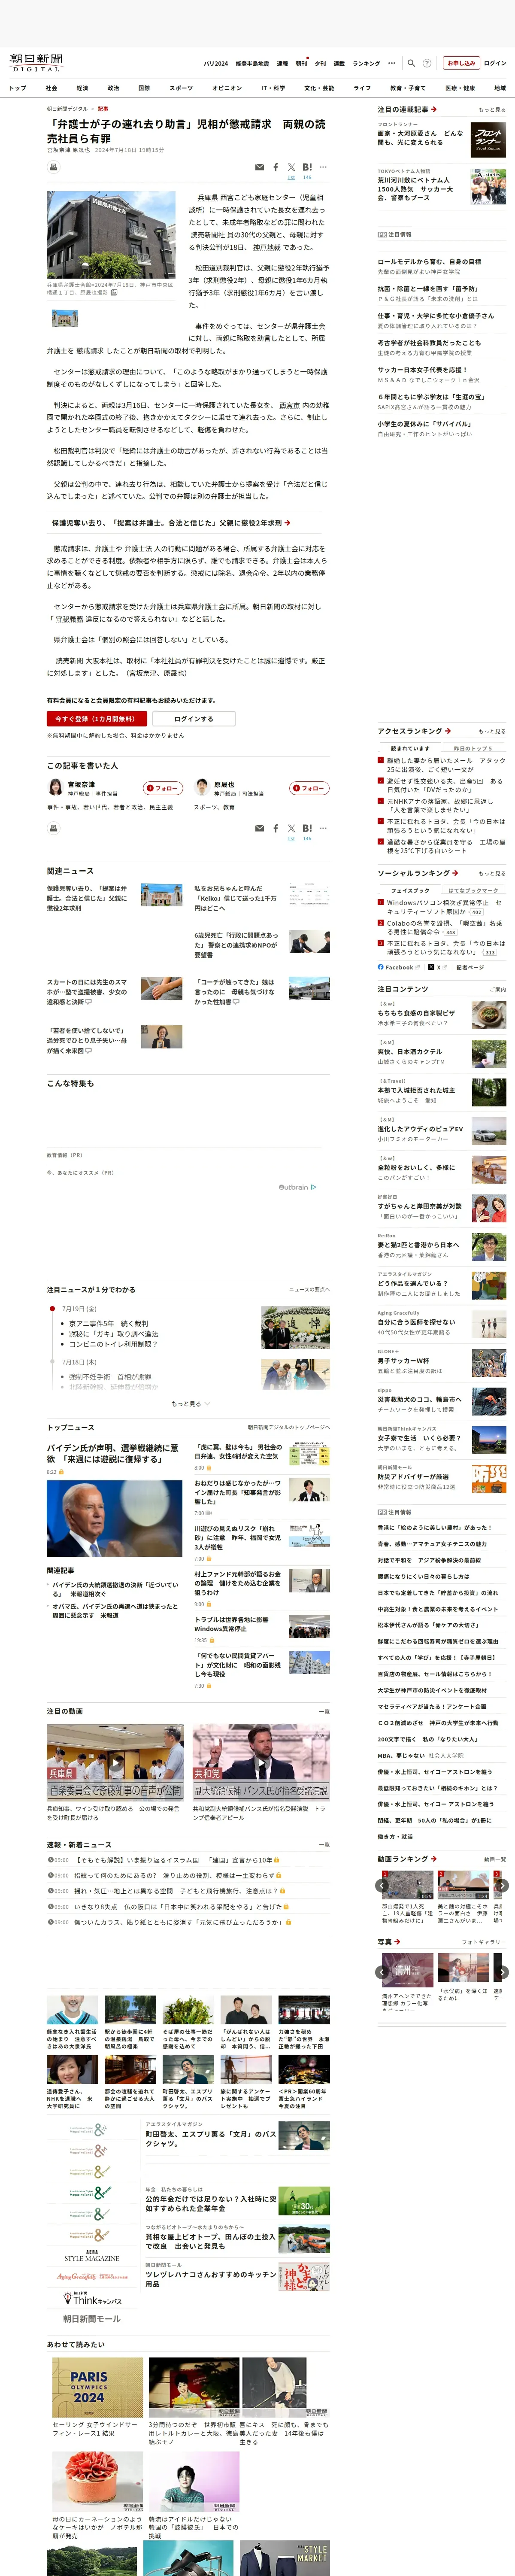Open the small building thumbnail below photo
Image resolution: width=515 pixels, height=2576 pixels.
(64, 318)
